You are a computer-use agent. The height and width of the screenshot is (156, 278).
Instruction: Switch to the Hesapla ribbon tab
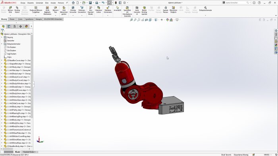point(39,19)
